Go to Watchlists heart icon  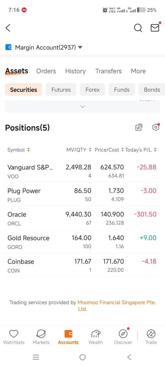point(14,334)
